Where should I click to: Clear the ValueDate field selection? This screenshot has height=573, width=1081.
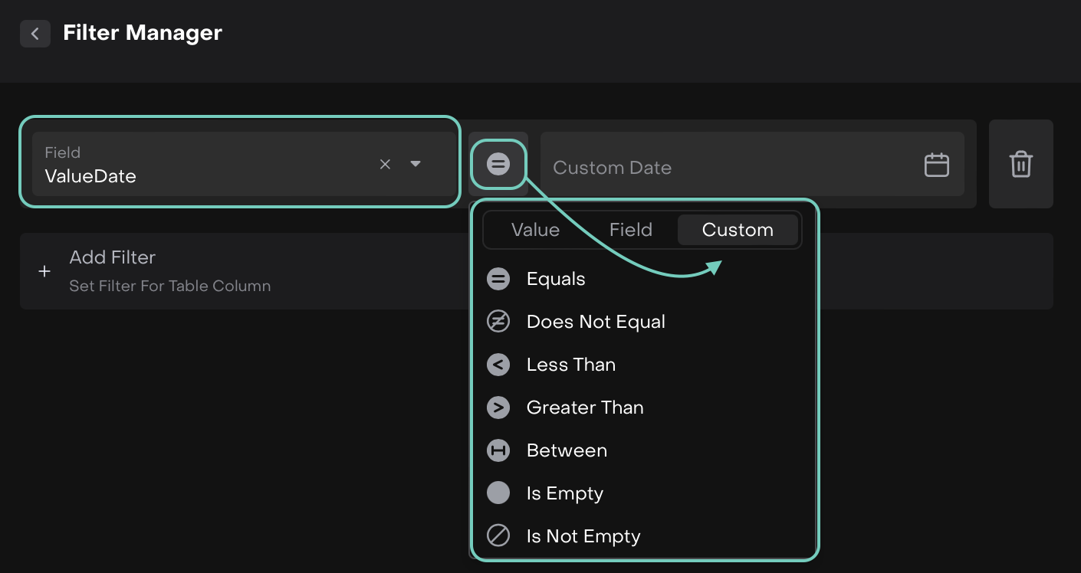(385, 164)
